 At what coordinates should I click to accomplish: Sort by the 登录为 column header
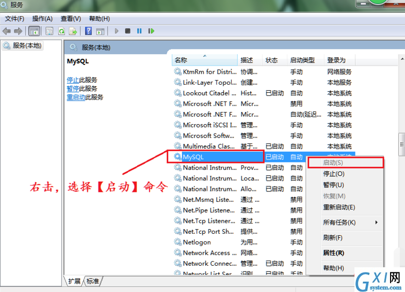click(339, 60)
